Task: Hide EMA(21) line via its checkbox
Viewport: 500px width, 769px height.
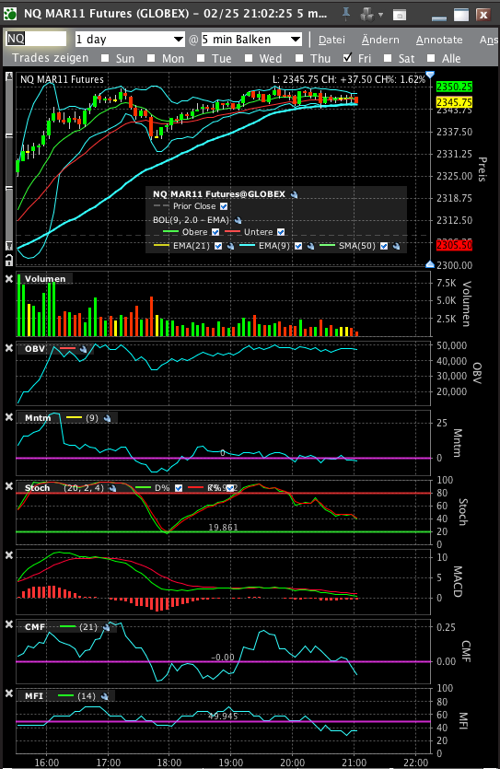Action: coord(218,246)
